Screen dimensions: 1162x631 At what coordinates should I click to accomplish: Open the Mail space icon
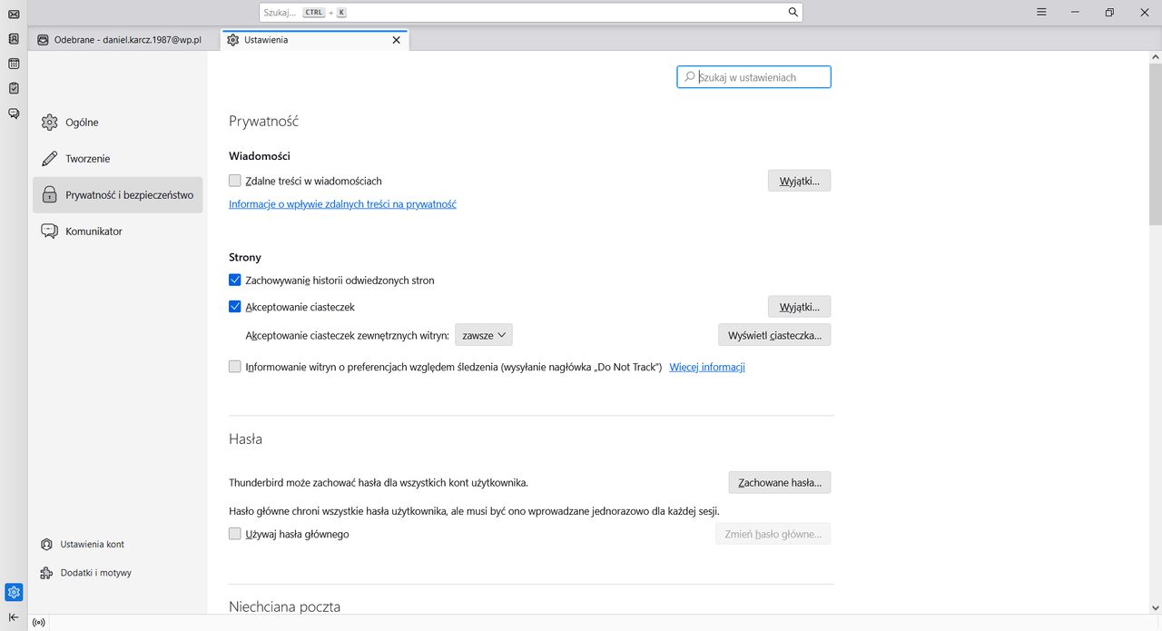point(14,15)
